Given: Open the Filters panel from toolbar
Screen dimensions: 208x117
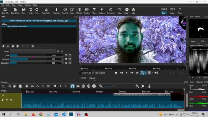Looking at the screenshot, I should [x=94, y=11].
